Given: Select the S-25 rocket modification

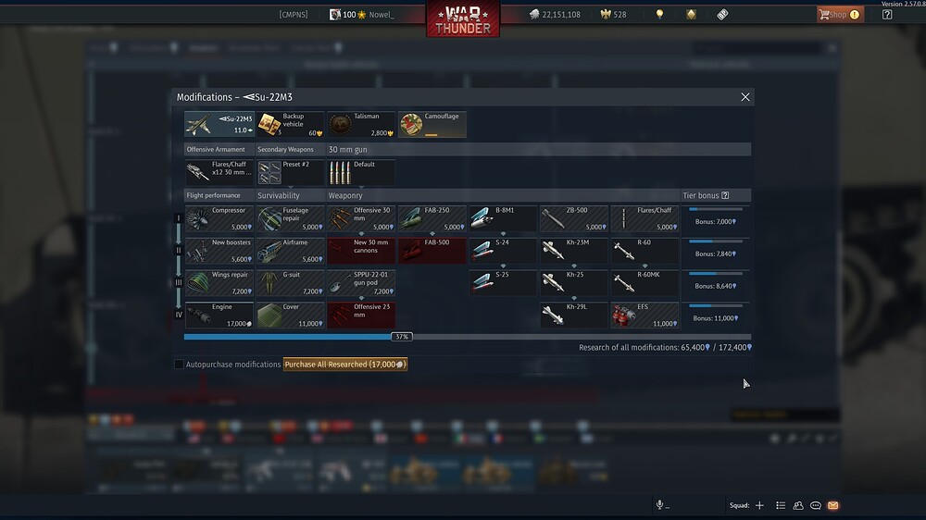Looking at the screenshot, I should (x=503, y=283).
